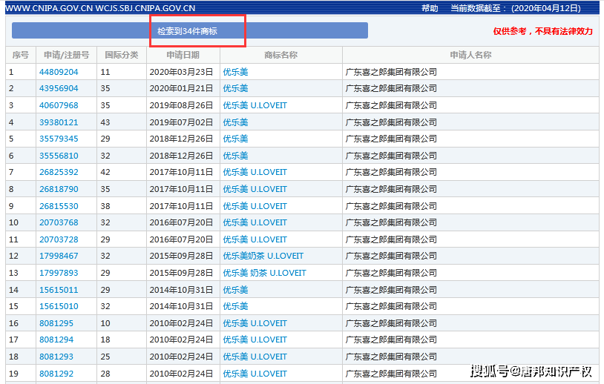This screenshot has width=604, height=384.
Task: Select date 2019年08月26日 in row 3
Action: point(181,105)
